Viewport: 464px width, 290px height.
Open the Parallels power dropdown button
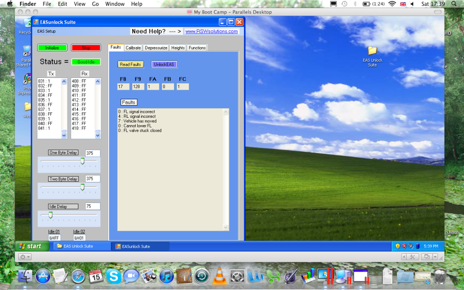(x=24, y=256)
